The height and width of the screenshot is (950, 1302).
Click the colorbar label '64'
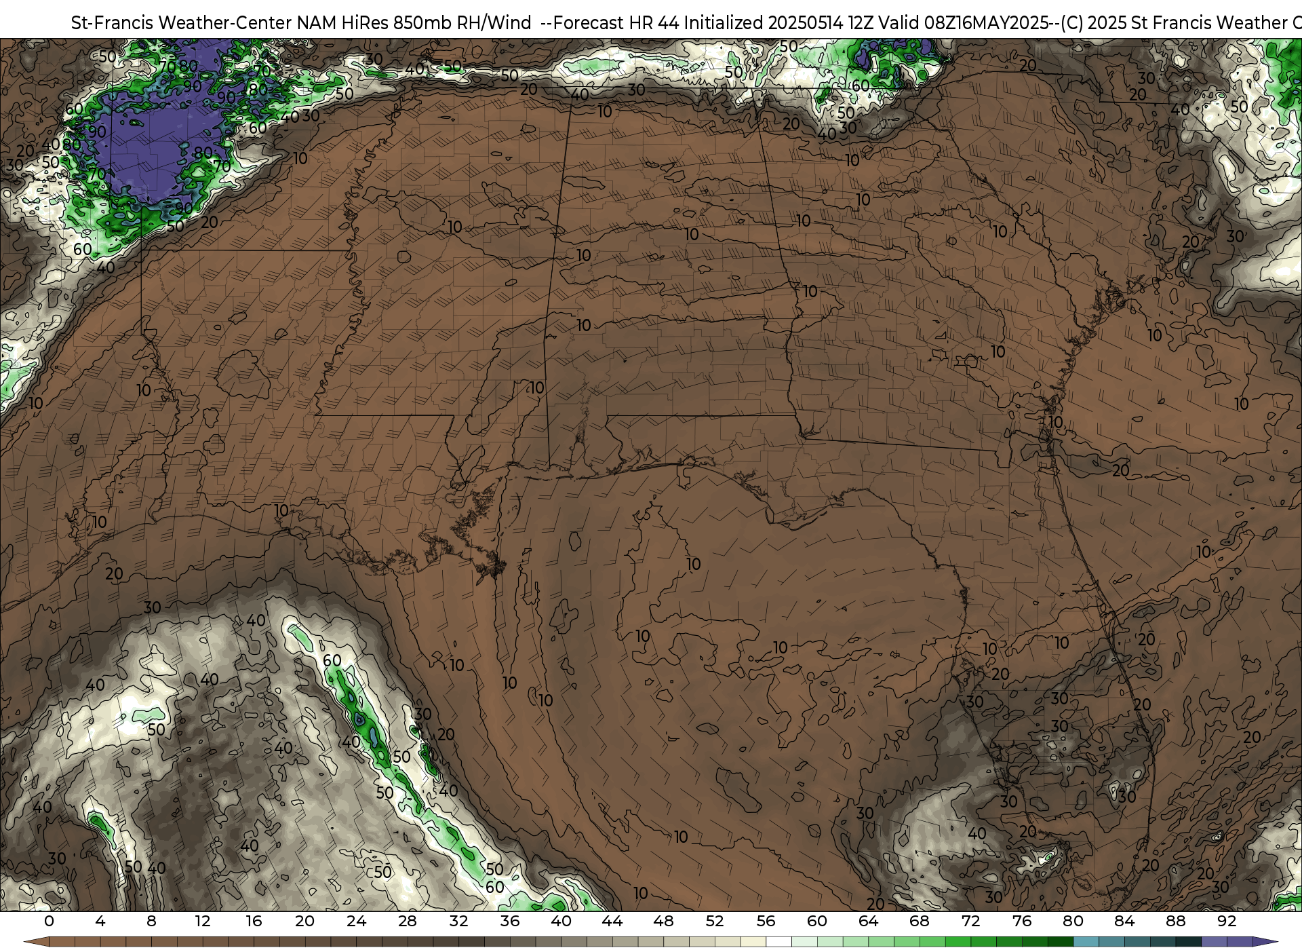[868, 921]
